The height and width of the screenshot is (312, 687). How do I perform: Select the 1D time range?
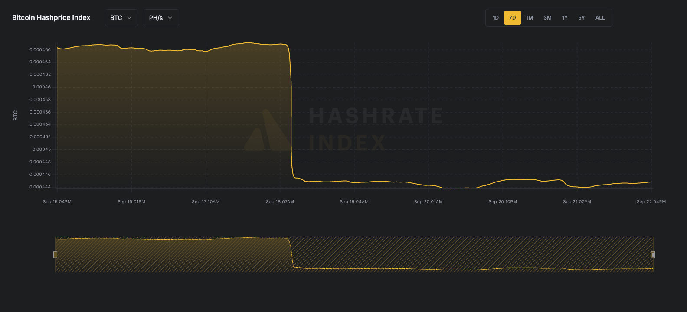(x=496, y=18)
